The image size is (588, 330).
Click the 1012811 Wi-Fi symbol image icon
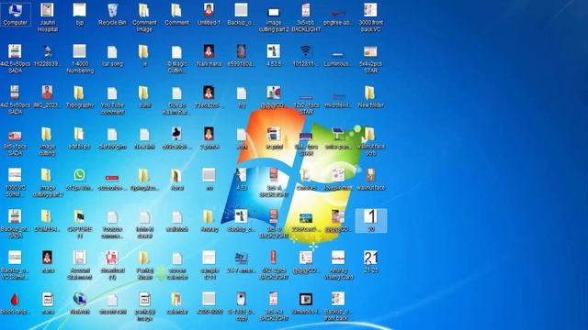306,56
